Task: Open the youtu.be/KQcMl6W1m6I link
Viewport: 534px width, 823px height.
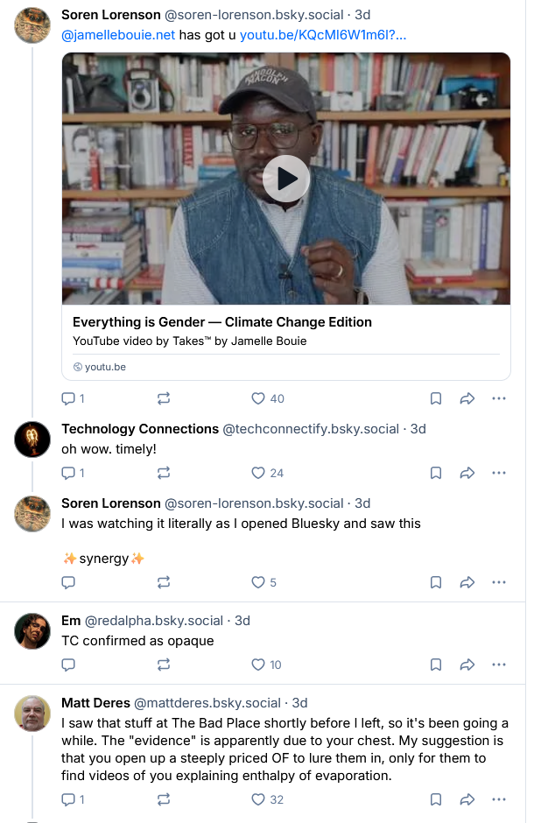Action: point(322,35)
